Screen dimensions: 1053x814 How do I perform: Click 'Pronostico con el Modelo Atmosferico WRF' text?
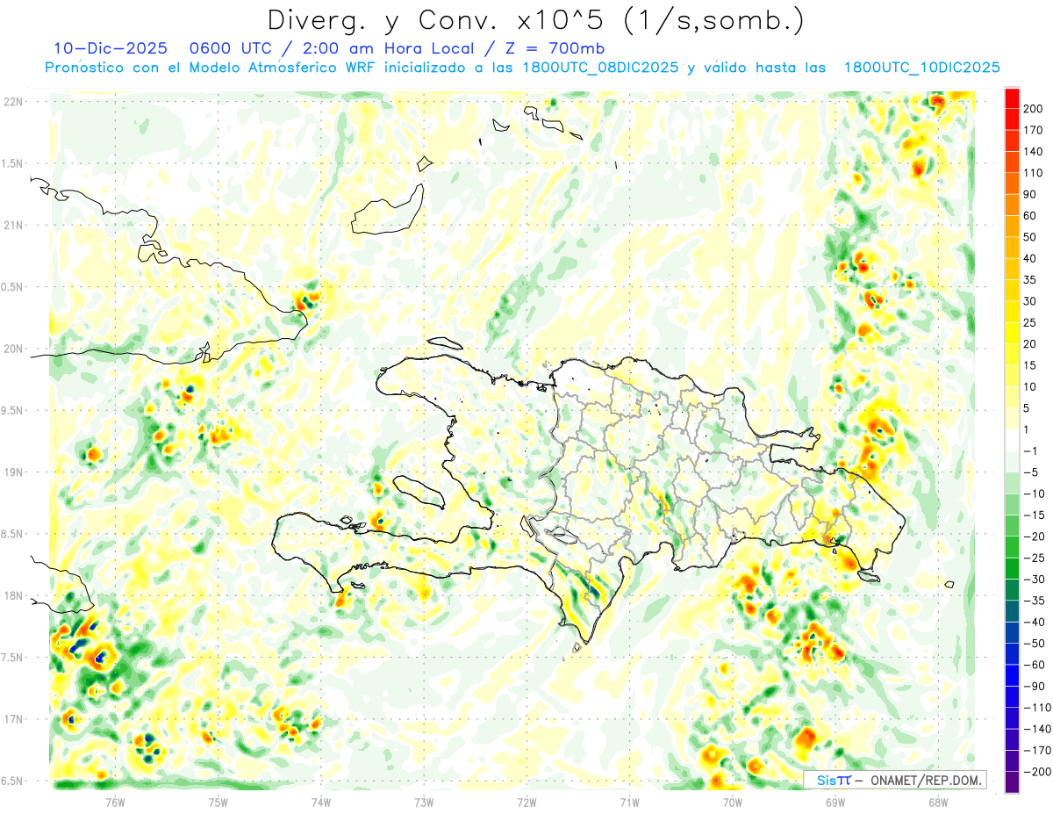pos(211,68)
